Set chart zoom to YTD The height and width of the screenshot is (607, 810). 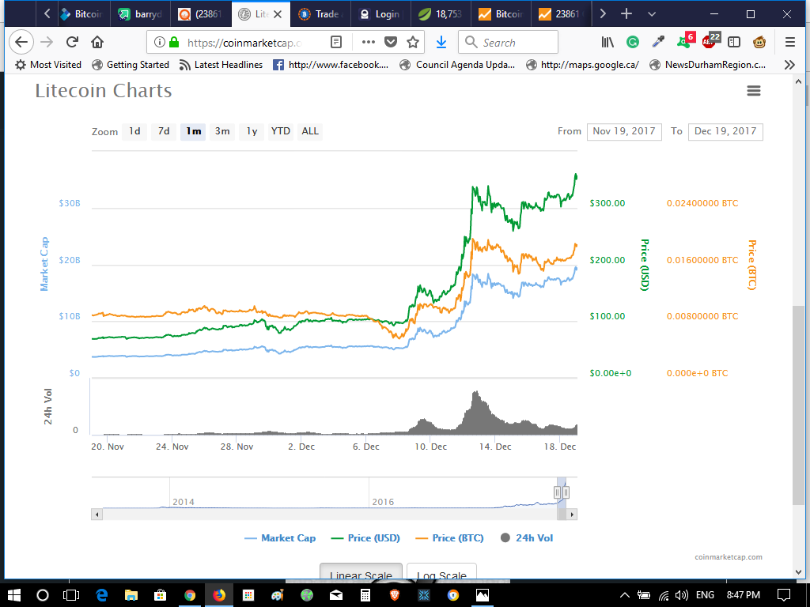point(281,132)
